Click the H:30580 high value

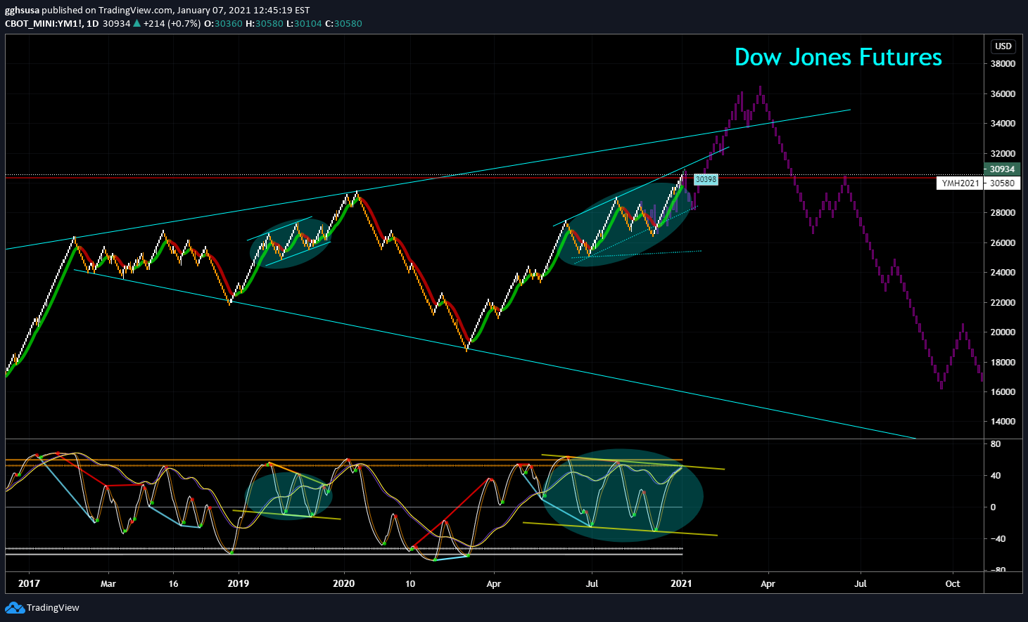pyautogui.click(x=265, y=23)
